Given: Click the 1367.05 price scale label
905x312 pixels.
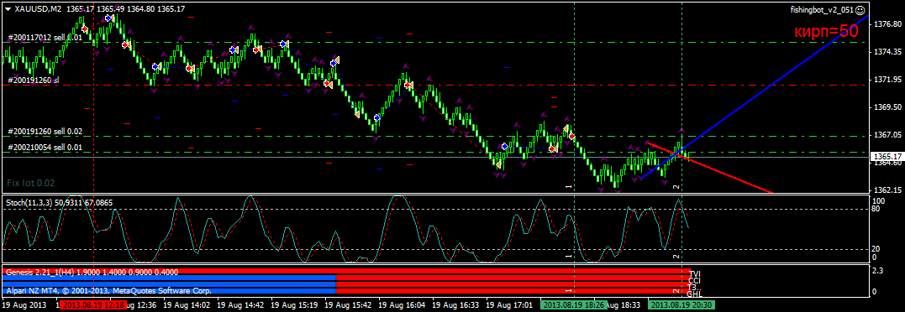Looking at the screenshot, I should [888, 135].
